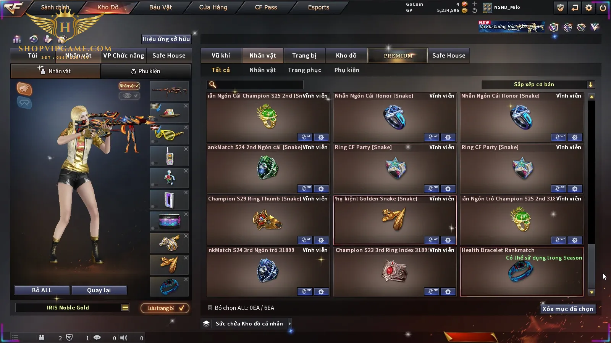Expand Sức chứa Kho đồ cá nhân arrow
611x343 pixels.
[290, 324]
